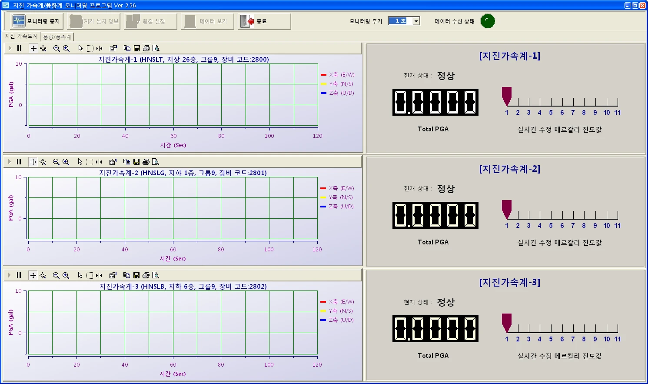
Task: Copy the 지진가속계-1 chart to clipboard
Action: 127,48
